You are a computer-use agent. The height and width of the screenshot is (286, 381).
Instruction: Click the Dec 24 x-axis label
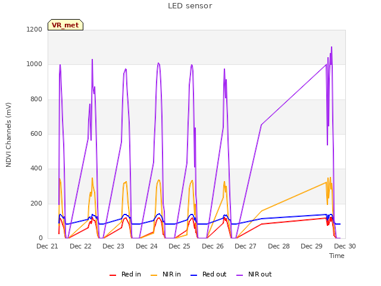point(146,246)
